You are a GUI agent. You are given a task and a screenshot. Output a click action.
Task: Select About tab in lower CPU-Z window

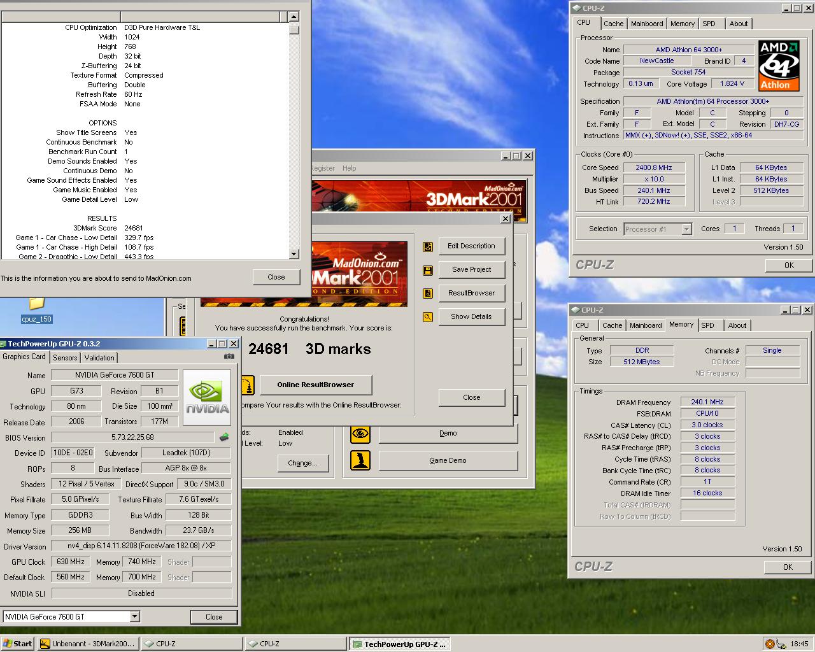click(737, 325)
